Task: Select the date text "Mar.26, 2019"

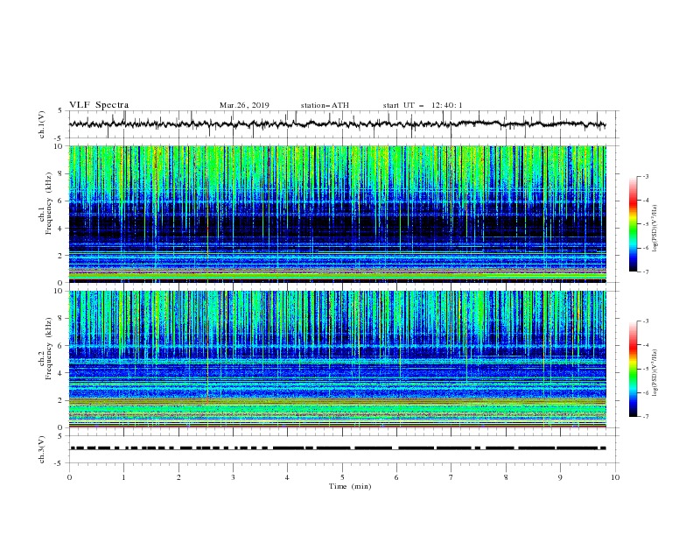Action: (244, 105)
